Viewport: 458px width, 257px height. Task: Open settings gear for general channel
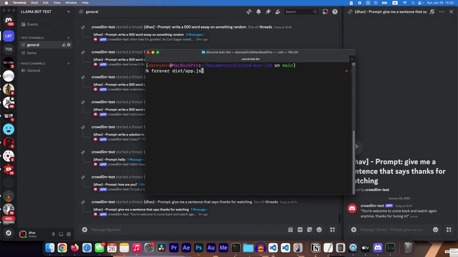click(69, 44)
